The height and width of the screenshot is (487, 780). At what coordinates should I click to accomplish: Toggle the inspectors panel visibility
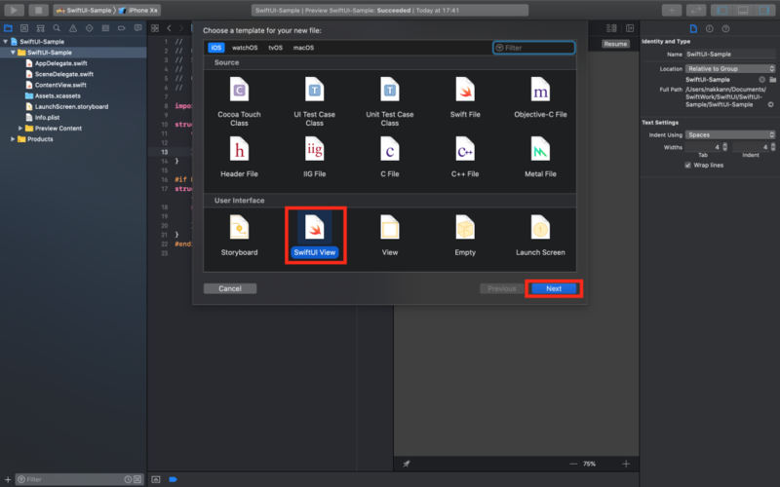pos(763,10)
